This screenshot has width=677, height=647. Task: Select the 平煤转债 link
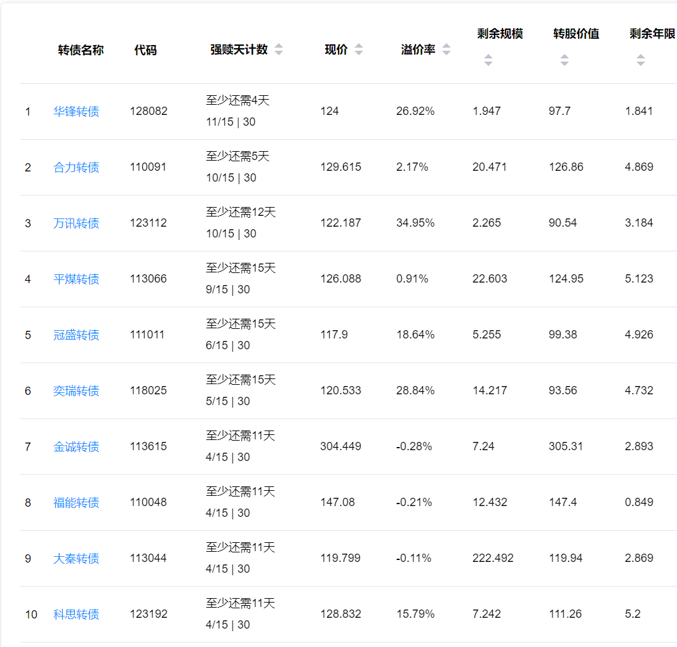click(x=76, y=279)
